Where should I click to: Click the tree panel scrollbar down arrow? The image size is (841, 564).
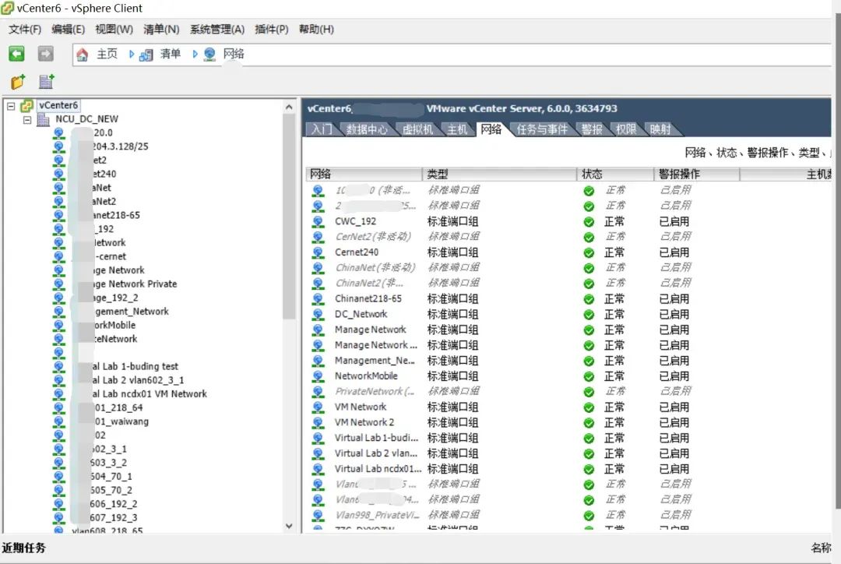[288, 524]
